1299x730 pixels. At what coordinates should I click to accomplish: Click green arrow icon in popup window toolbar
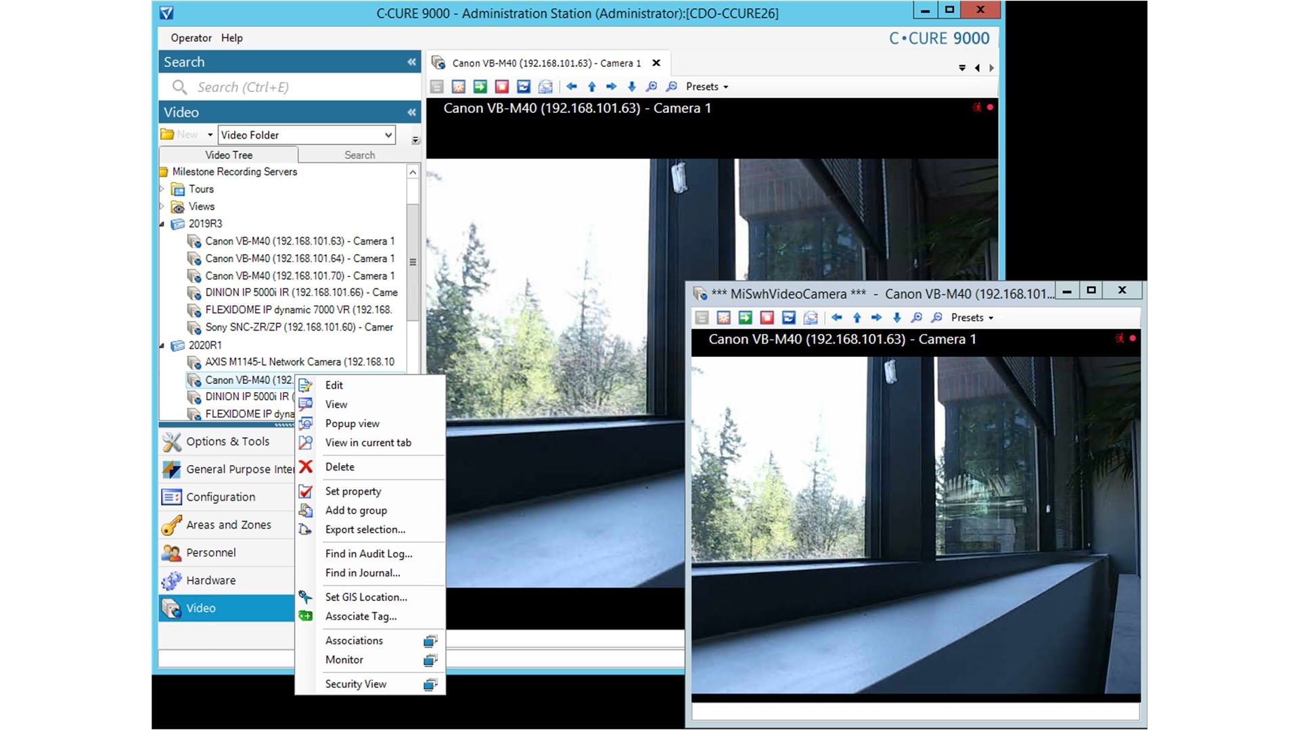coord(746,318)
